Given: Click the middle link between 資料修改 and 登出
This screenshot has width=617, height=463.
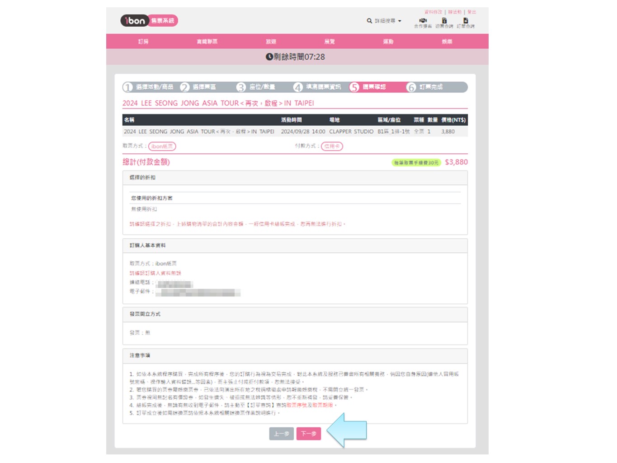Looking at the screenshot, I should [455, 12].
